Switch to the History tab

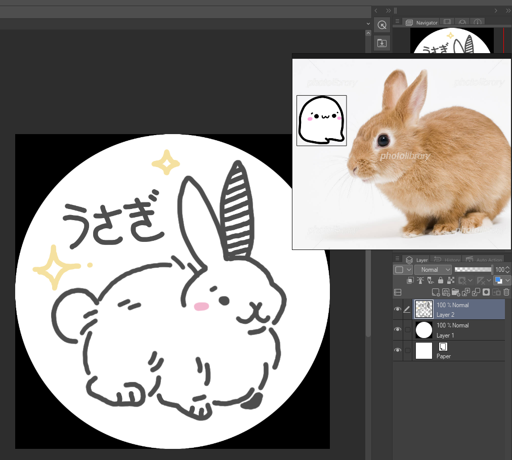tap(447, 260)
